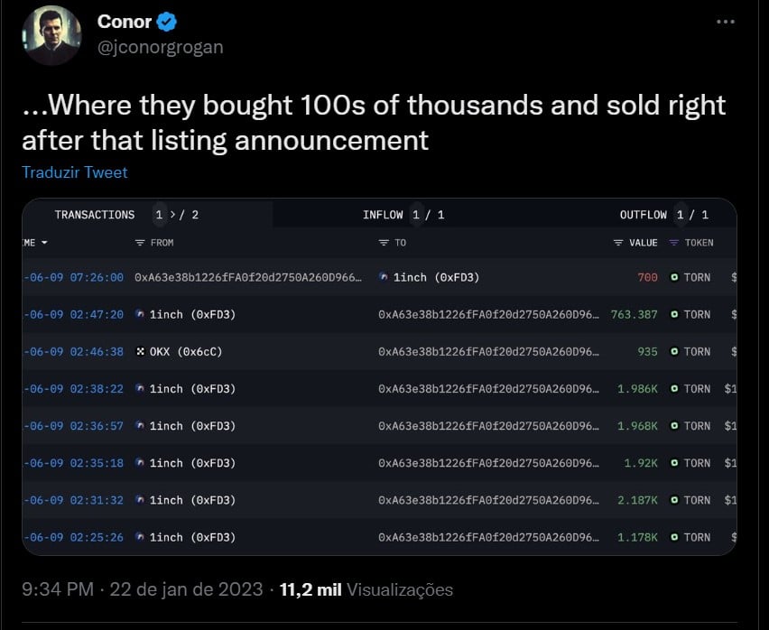Go to next transactions page arrow

172,215
